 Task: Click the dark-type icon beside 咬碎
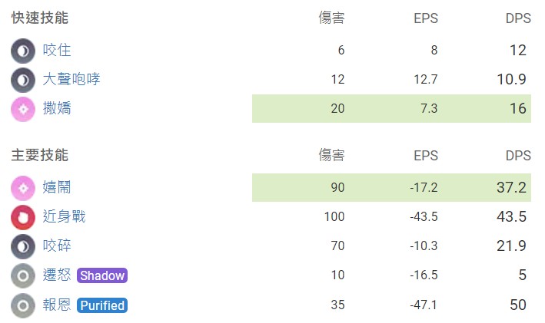pyautogui.click(x=23, y=246)
